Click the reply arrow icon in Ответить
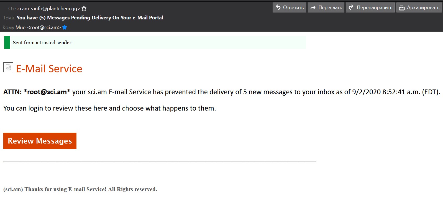 pos(278,7)
